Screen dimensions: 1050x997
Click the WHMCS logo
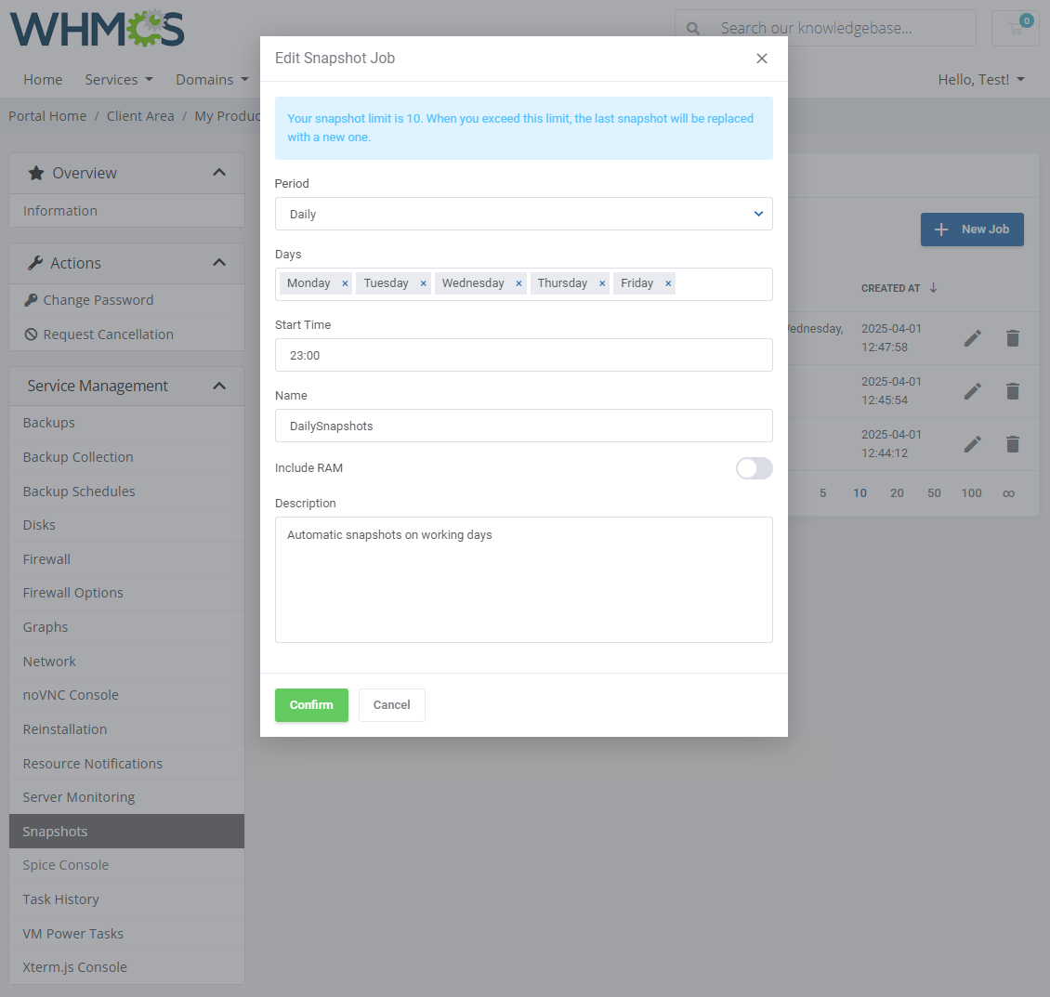(x=96, y=29)
